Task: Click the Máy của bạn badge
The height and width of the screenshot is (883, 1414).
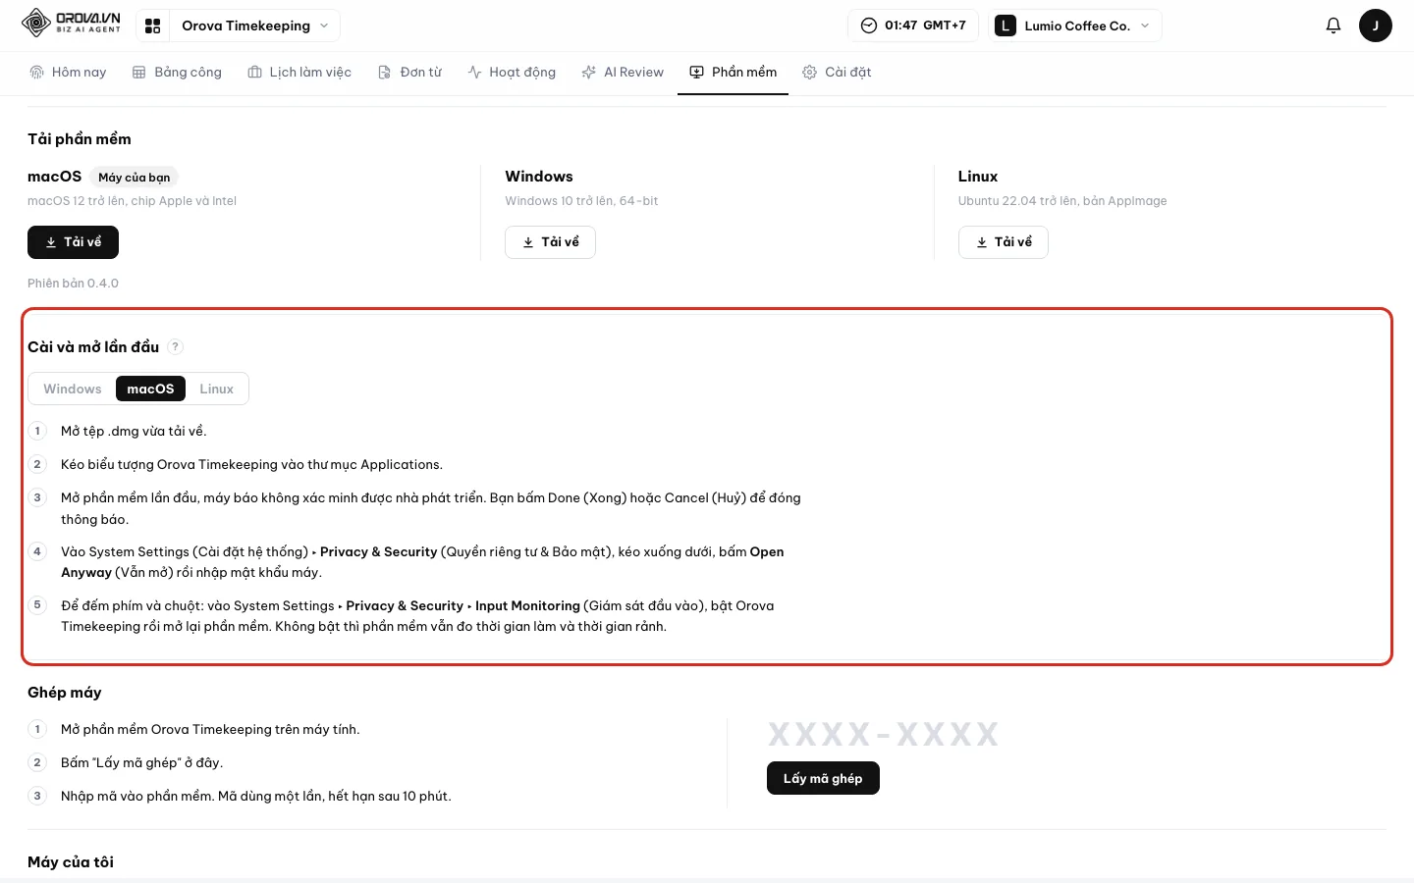Action: coord(134,178)
